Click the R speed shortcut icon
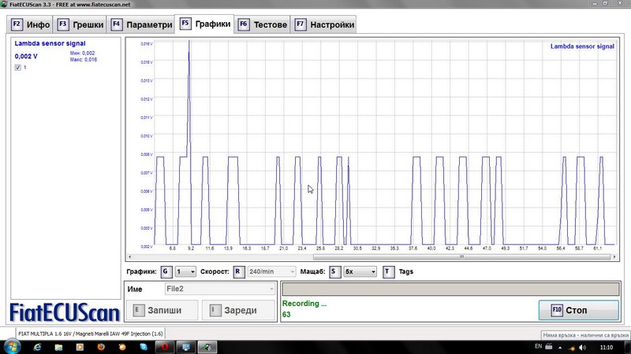 [238, 272]
